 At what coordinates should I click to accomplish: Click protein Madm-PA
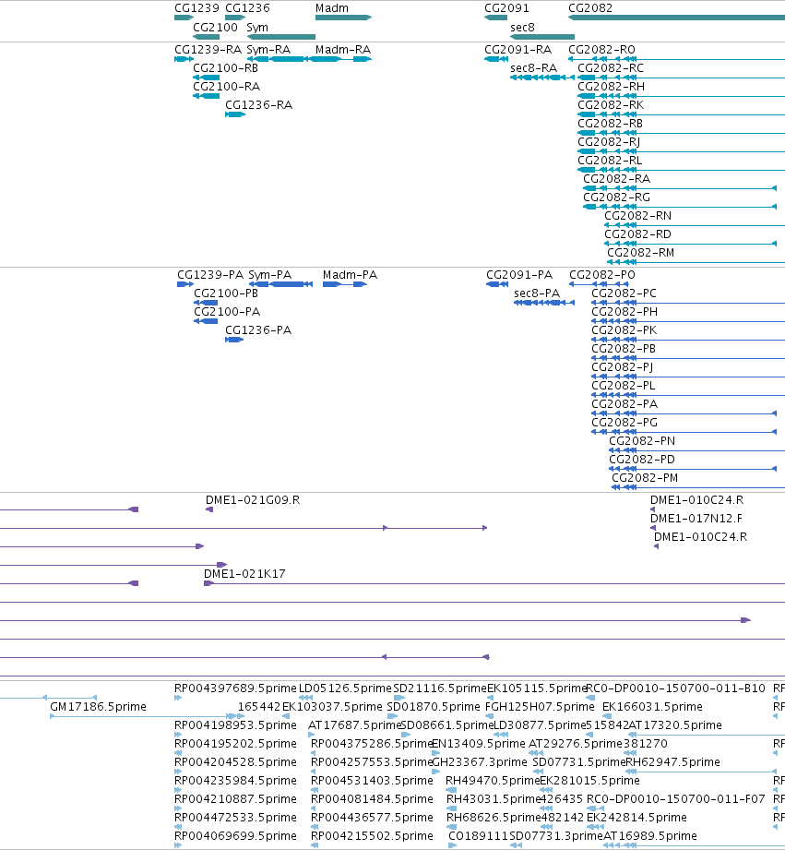click(350, 275)
